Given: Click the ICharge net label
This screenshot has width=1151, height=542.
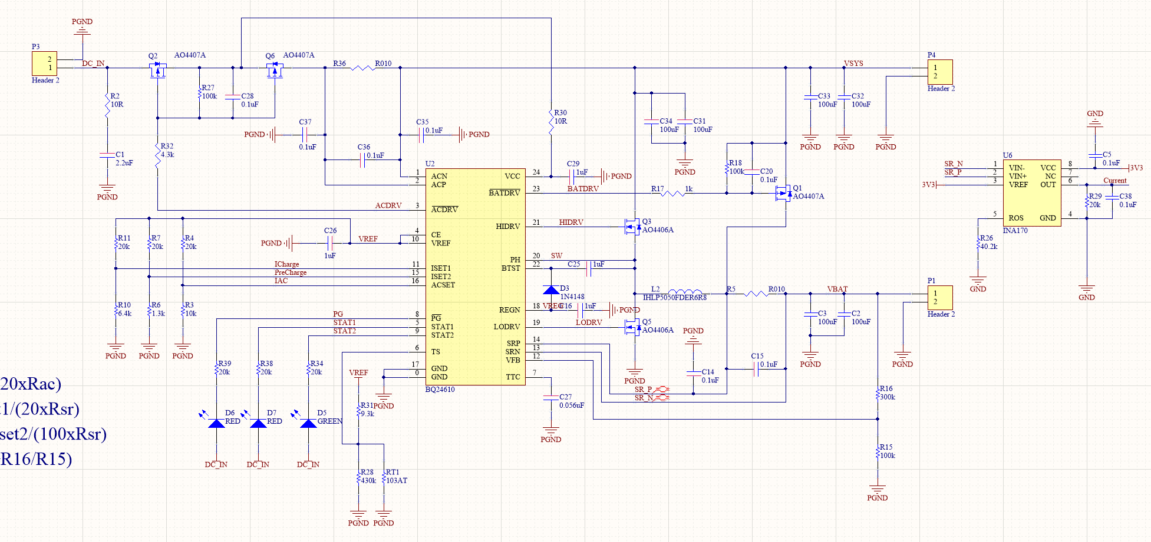Looking at the screenshot, I should pos(286,264).
